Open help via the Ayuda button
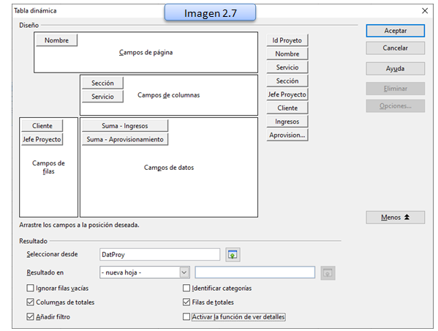 click(x=396, y=69)
